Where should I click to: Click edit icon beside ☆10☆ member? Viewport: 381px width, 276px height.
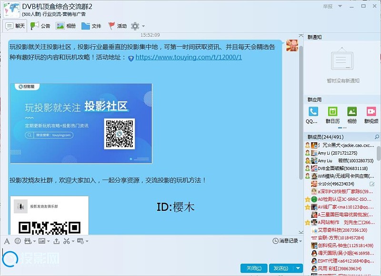coord(372,184)
